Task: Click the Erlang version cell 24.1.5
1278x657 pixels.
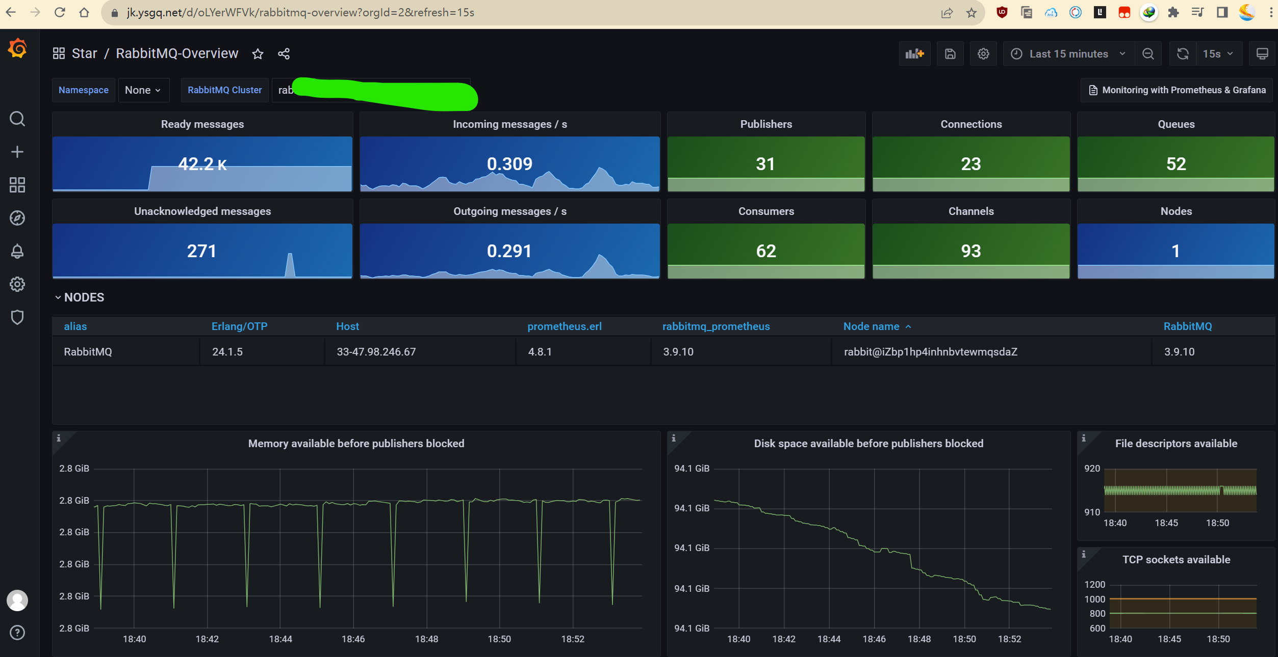Action: (227, 352)
